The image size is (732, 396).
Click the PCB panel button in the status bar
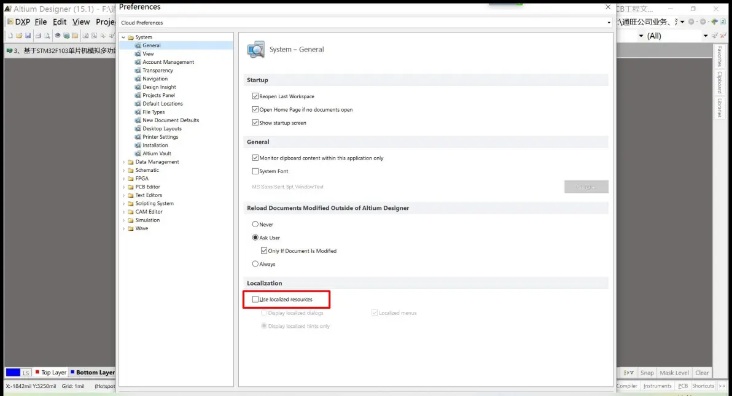pyautogui.click(x=683, y=386)
